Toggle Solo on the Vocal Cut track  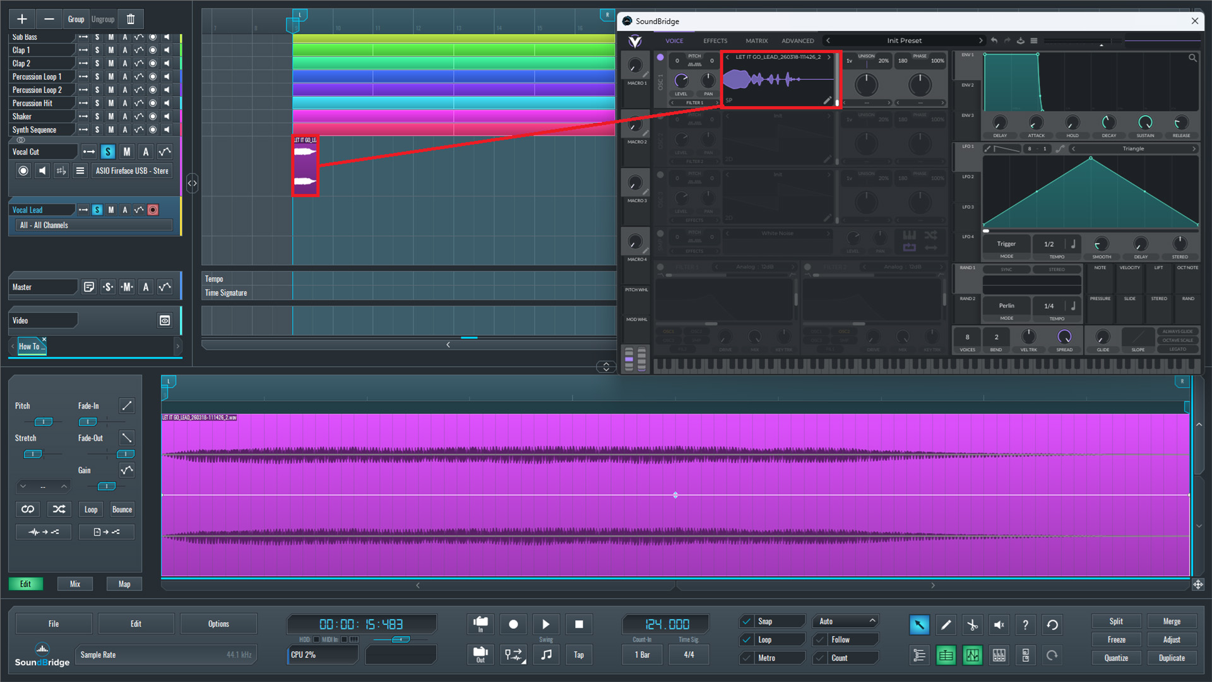[108, 152]
